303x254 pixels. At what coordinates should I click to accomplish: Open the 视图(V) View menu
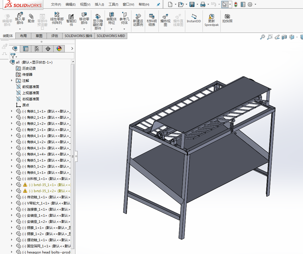(85, 4)
